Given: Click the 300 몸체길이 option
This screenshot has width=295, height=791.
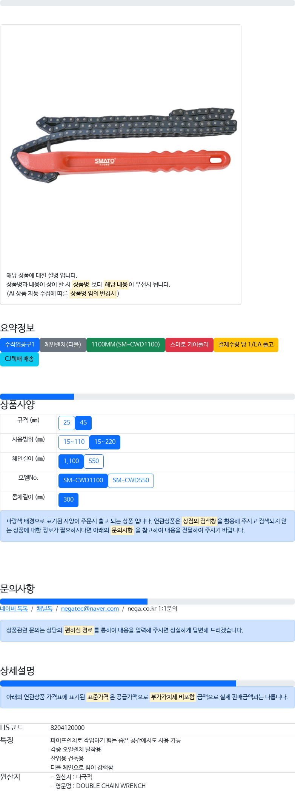Looking at the screenshot, I should (69, 500).
